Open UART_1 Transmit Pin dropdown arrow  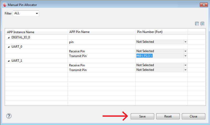185,70
